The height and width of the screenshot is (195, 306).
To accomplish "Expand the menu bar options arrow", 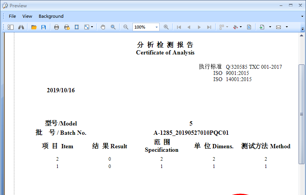I will 302,17.
